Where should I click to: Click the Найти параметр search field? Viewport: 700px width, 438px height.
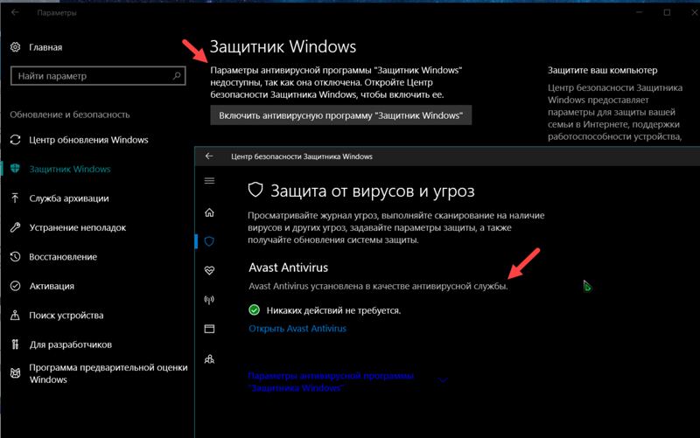[x=98, y=76]
